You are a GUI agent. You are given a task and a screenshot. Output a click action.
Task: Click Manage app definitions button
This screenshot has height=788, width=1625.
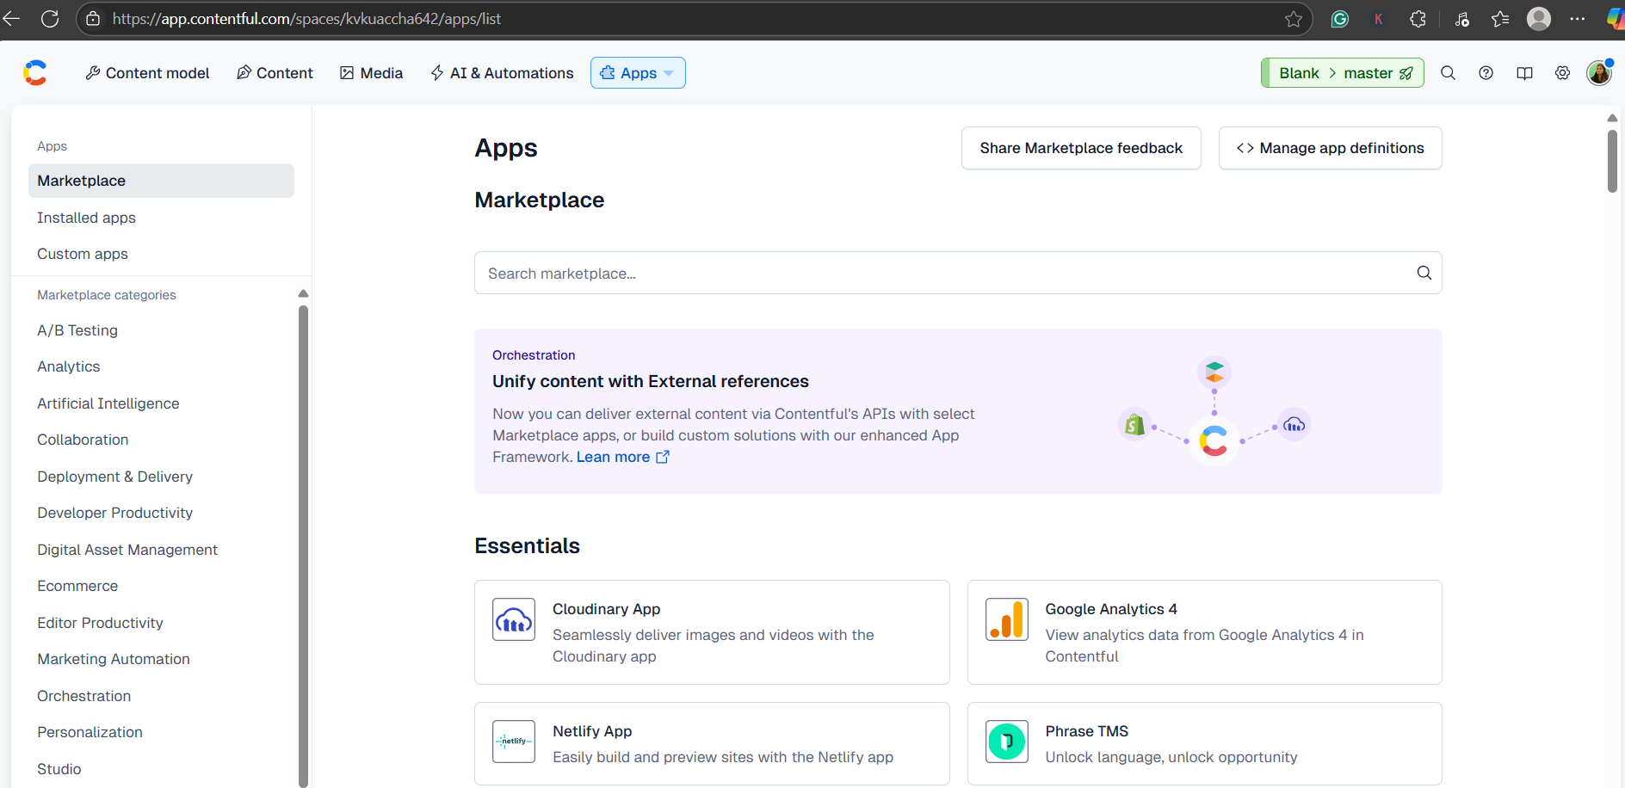click(x=1330, y=148)
